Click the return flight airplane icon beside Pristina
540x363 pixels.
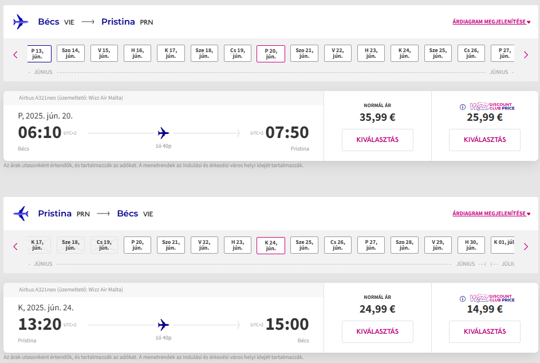click(21, 214)
